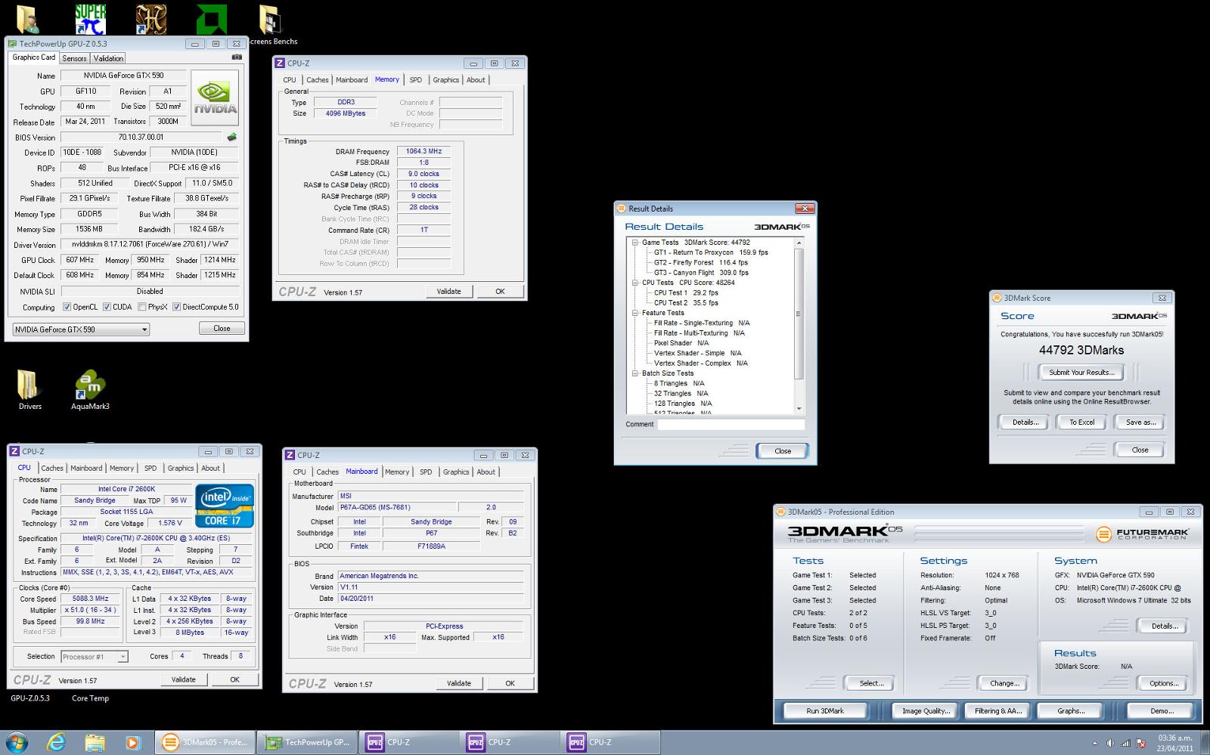Toggle the DirectCompute 5.0 checkbox
Viewport: 1210px width, 755px height.
177,307
